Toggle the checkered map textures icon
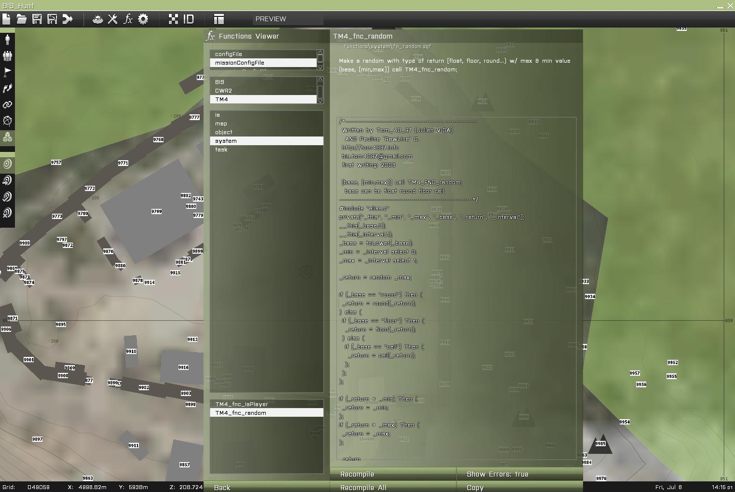 pyautogui.click(x=173, y=19)
